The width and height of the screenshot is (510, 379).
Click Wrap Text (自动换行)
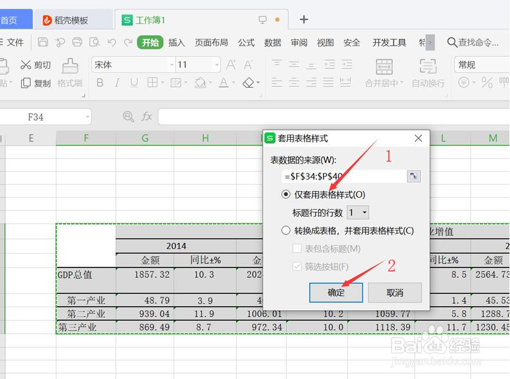pyautogui.click(x=428, y=73)
